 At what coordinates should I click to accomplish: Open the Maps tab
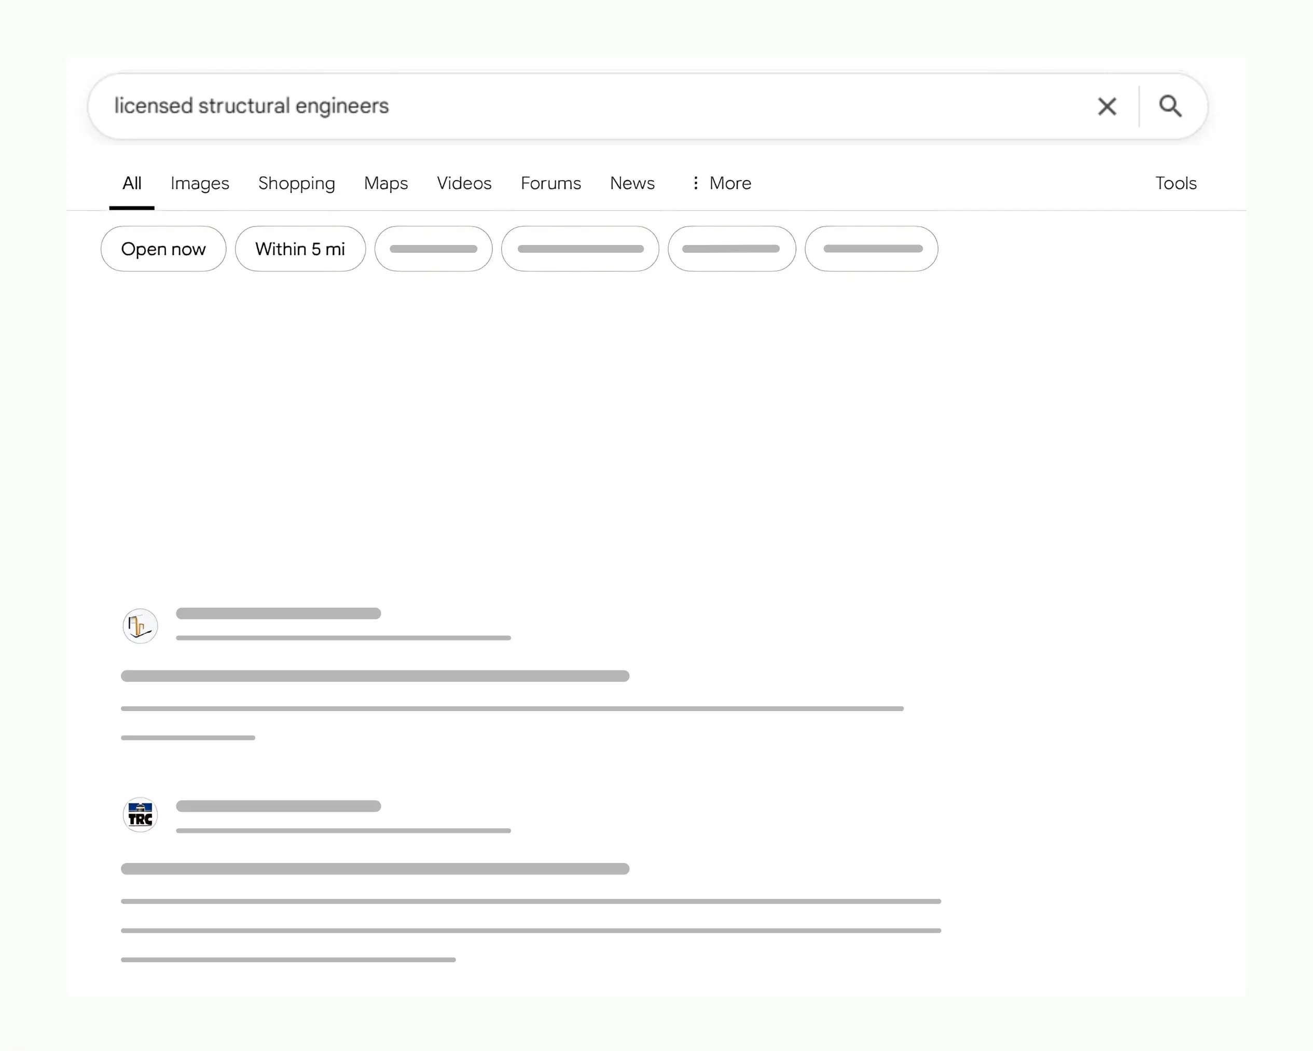point(385,183)
